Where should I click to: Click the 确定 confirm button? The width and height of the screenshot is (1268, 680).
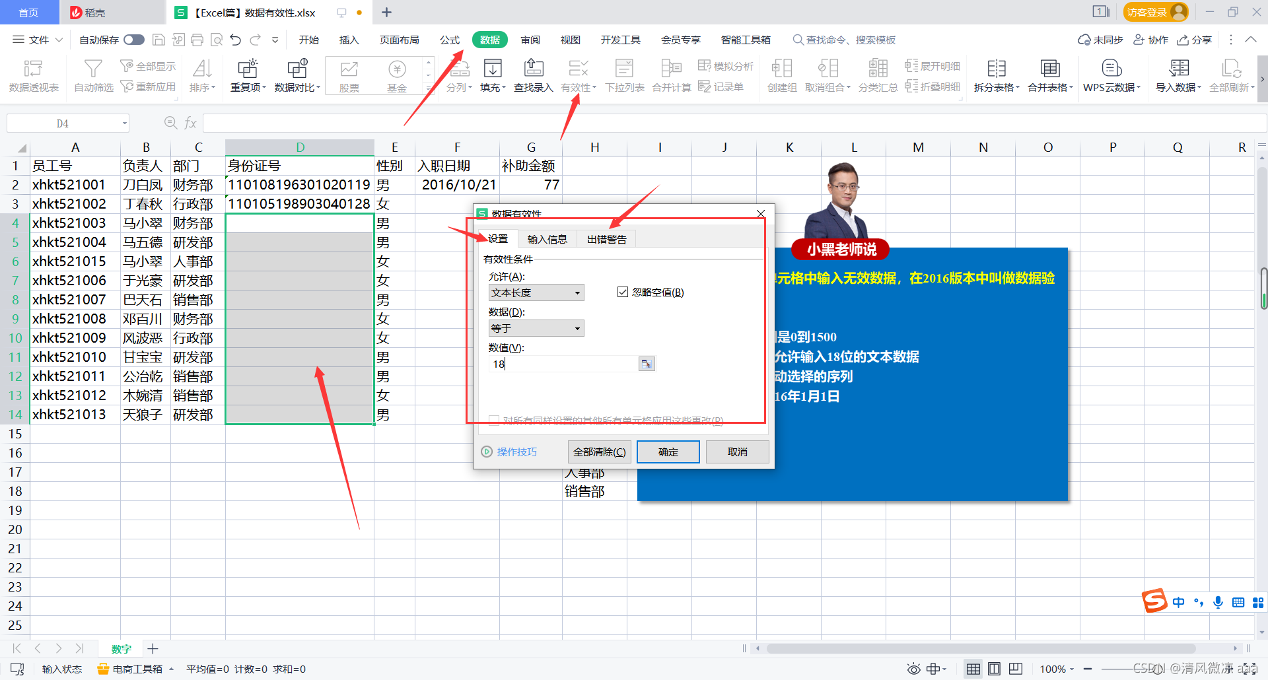(x=668, y=452)
